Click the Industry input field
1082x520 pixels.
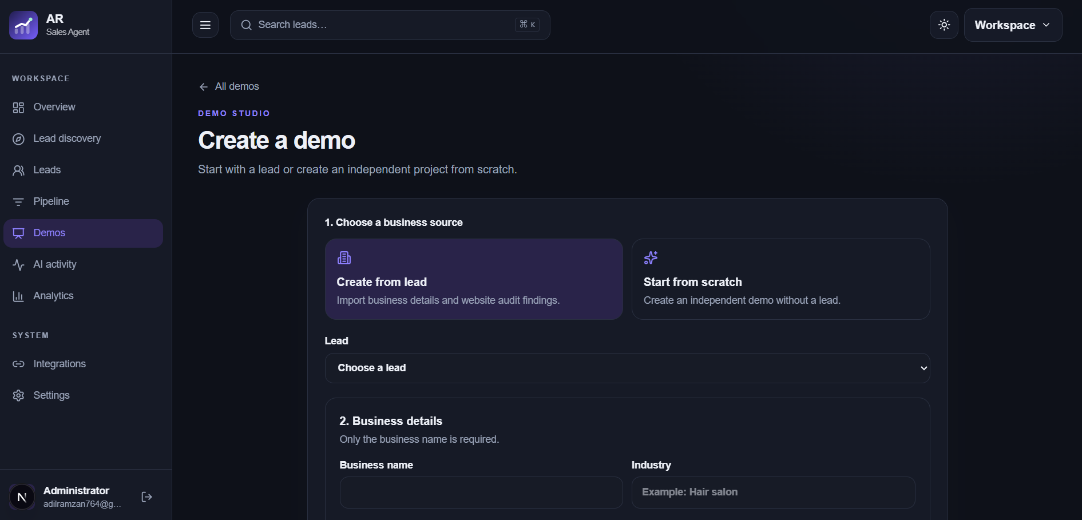tap(773, 493)
